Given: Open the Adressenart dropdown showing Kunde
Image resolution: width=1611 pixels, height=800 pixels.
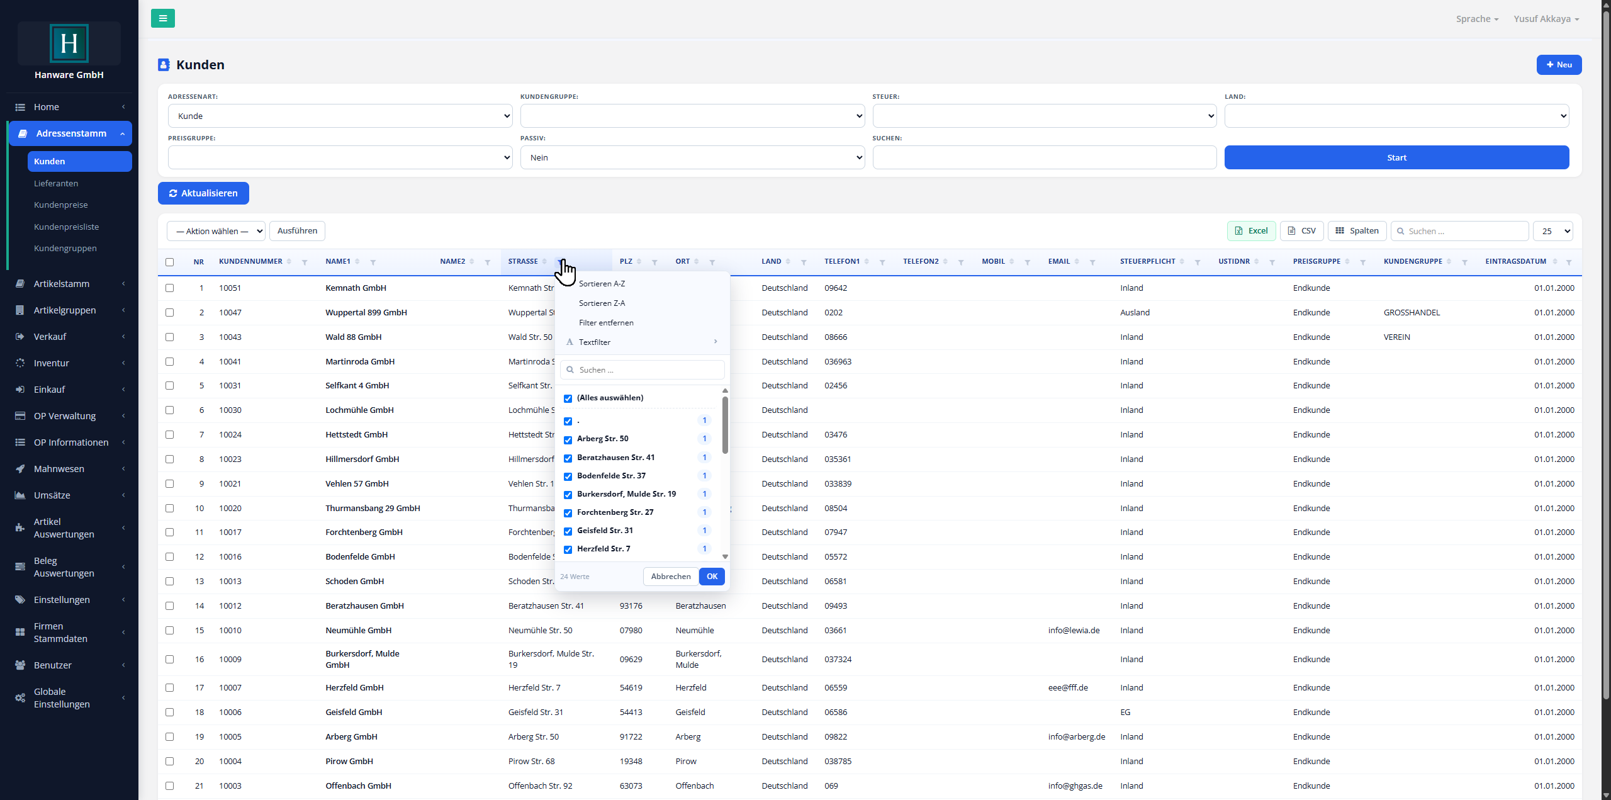Looking at the screenshot, I should [x=340, y=116].
